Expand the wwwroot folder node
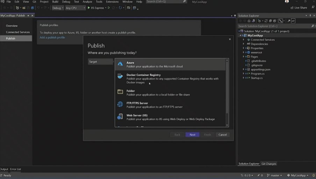 pos(244,52)
